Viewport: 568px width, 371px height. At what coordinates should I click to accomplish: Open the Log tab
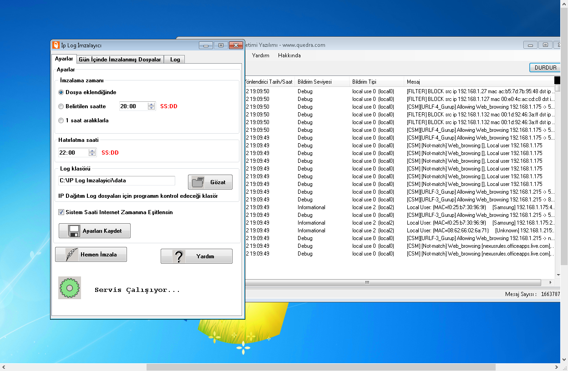tap(175, 60)
